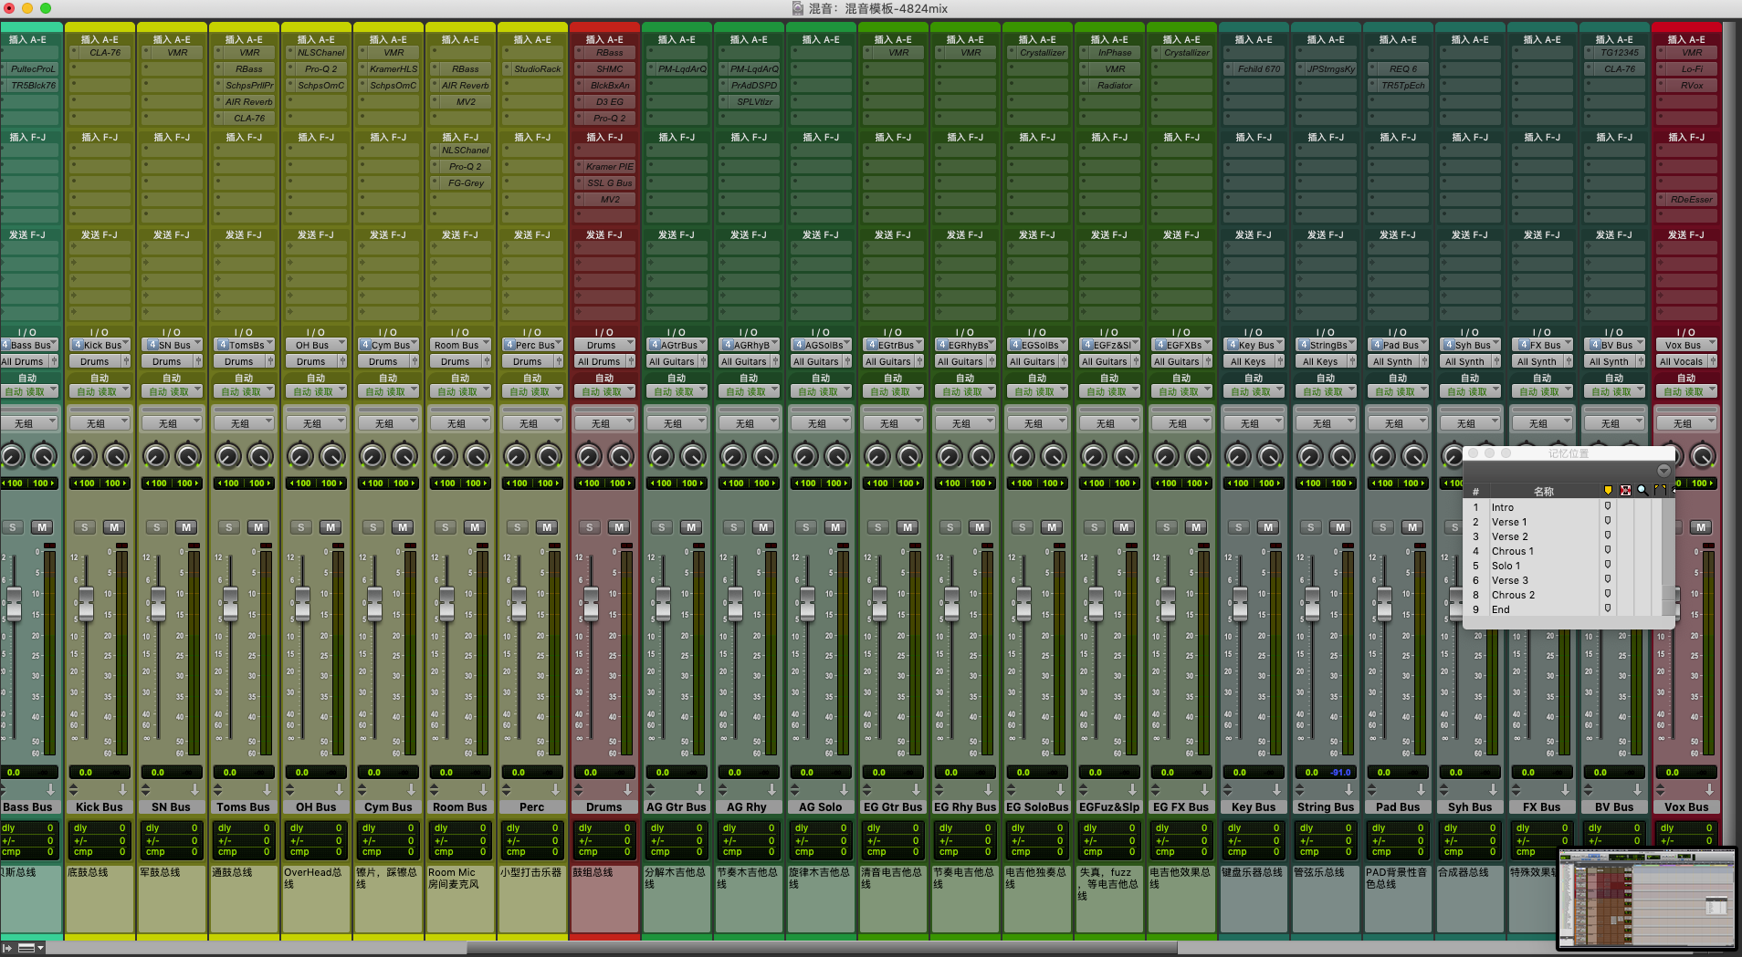Screen dimensions: 1742x957
Task: Mute the EG Rhy Bus track
Action: click(980, 527)
